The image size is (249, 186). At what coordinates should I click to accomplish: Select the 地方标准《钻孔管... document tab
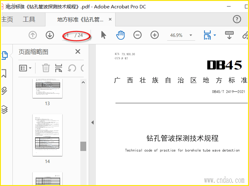(80, 20)
